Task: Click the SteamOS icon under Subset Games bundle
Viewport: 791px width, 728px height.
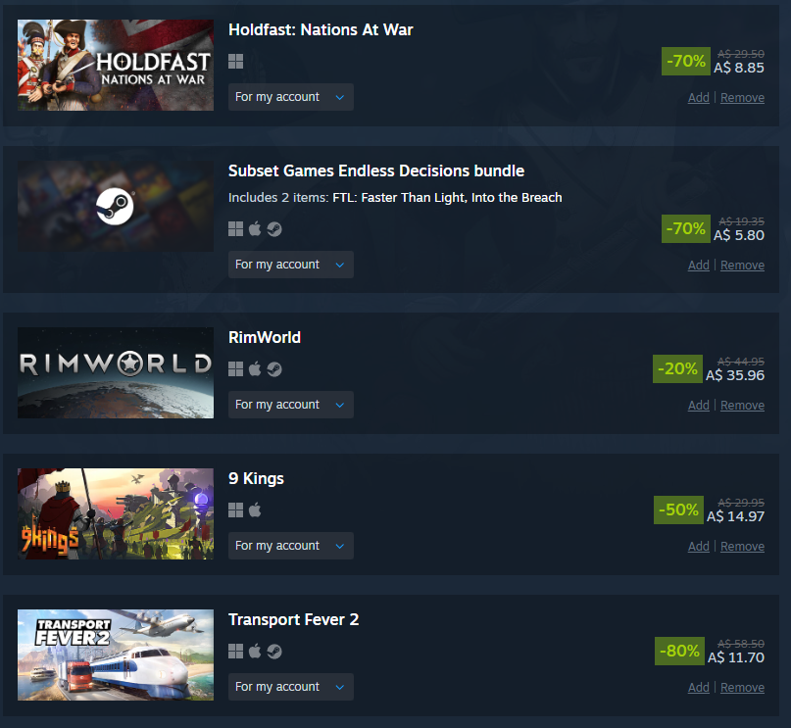Action: pos(274,229)
